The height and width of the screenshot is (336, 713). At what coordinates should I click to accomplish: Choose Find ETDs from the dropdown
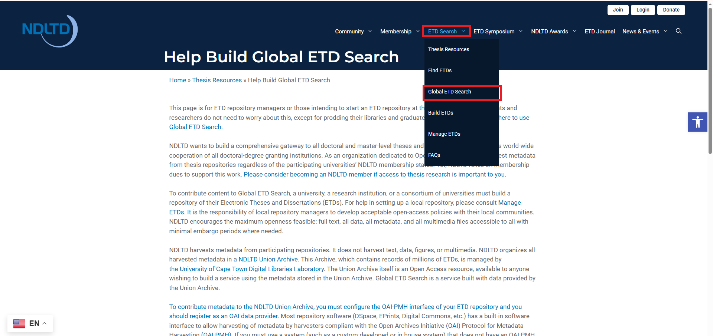pos(440,70)
